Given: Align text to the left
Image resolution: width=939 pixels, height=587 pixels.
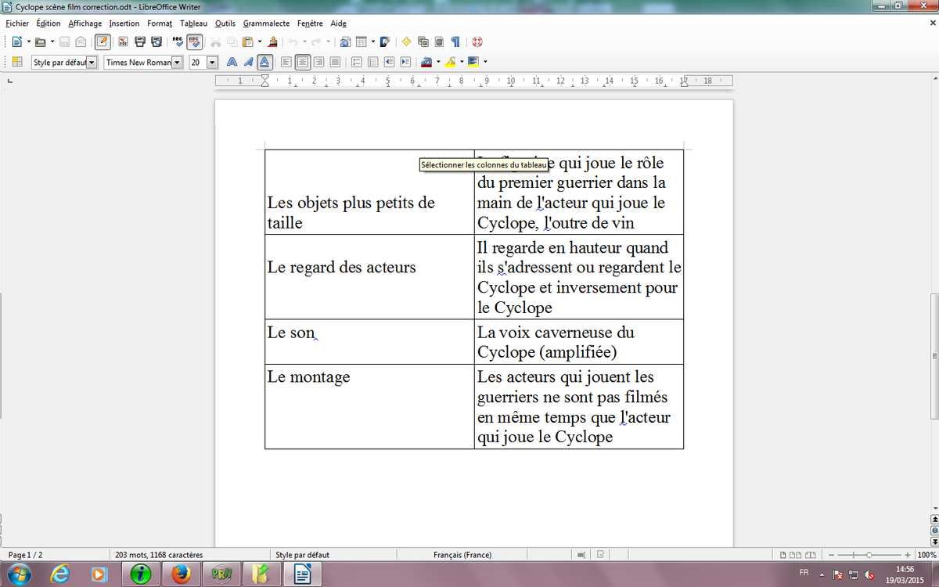Looking at the screenshot, I should [x=286, y=62].
